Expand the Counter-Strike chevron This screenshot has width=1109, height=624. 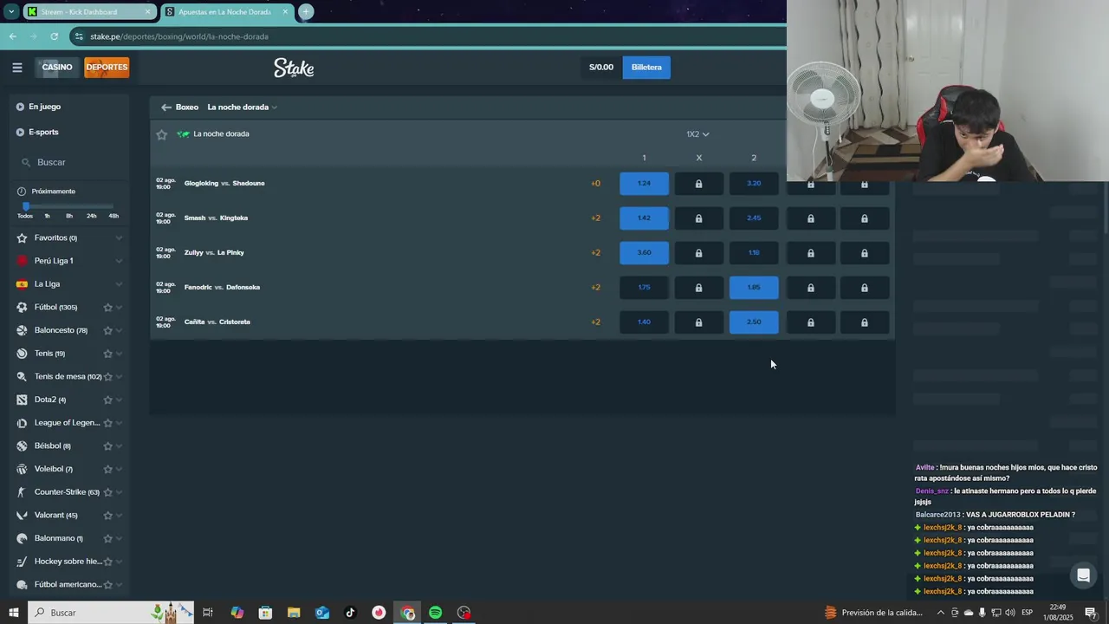[119, 492]
